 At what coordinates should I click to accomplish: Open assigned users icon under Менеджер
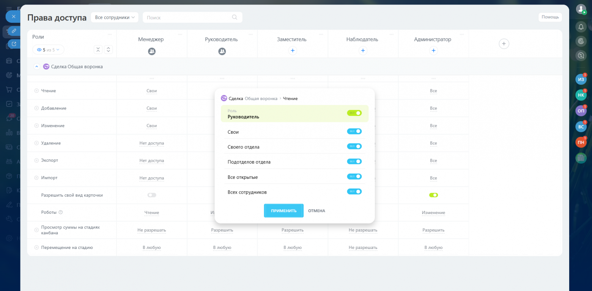click(152, 51)
